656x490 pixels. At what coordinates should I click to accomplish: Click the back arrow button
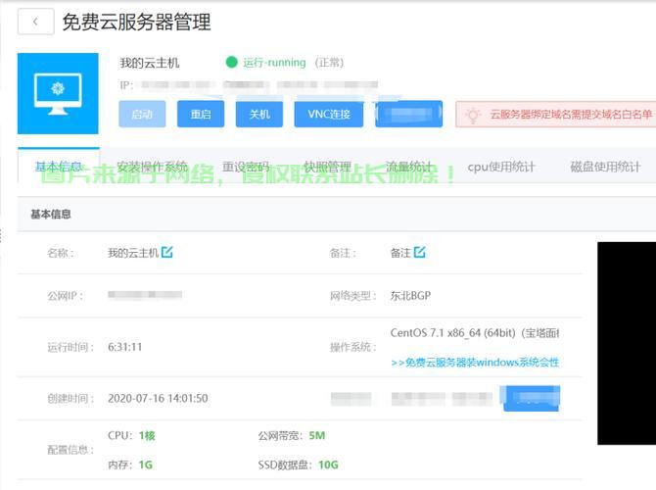pos(35,22)
